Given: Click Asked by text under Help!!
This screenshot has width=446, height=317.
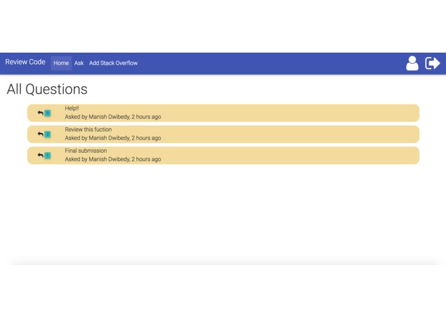Looking at the screenshot, I should [113, 117].
